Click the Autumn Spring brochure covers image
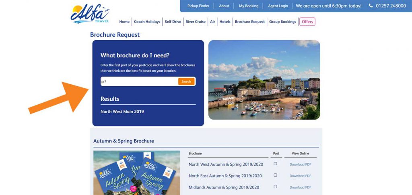This screenshot has height=195, width=412. click(x=137, y=173)
